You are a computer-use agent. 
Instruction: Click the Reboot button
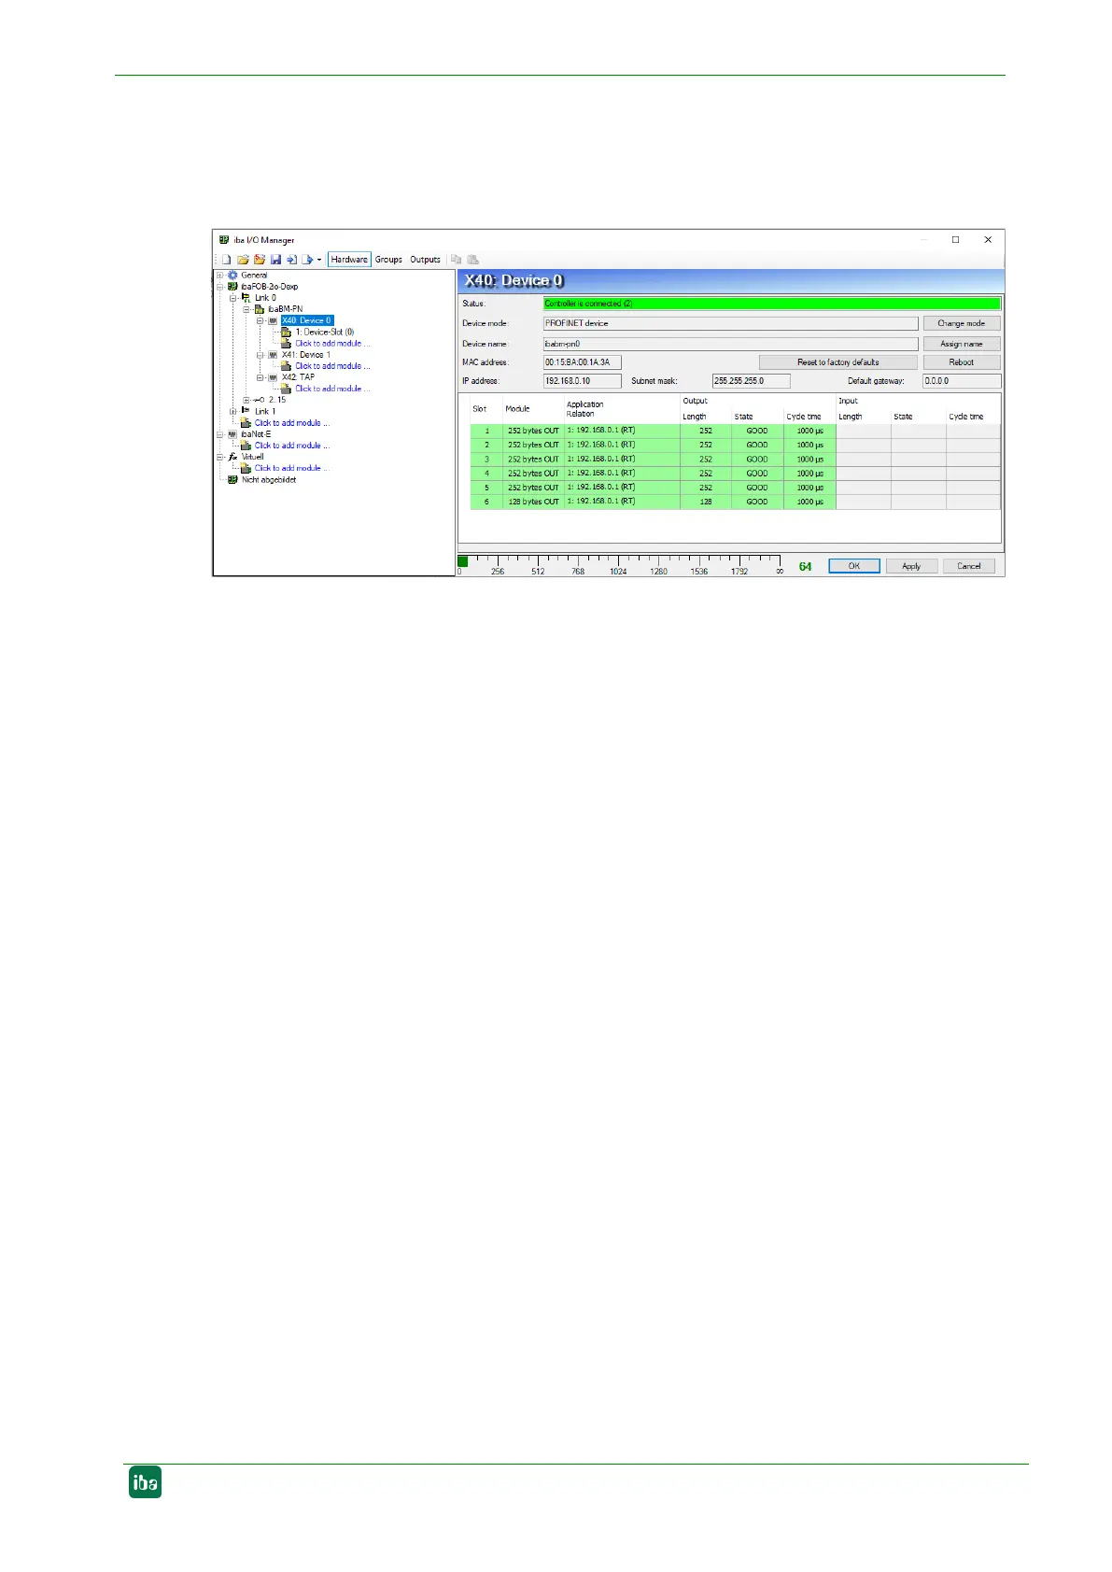962,362
